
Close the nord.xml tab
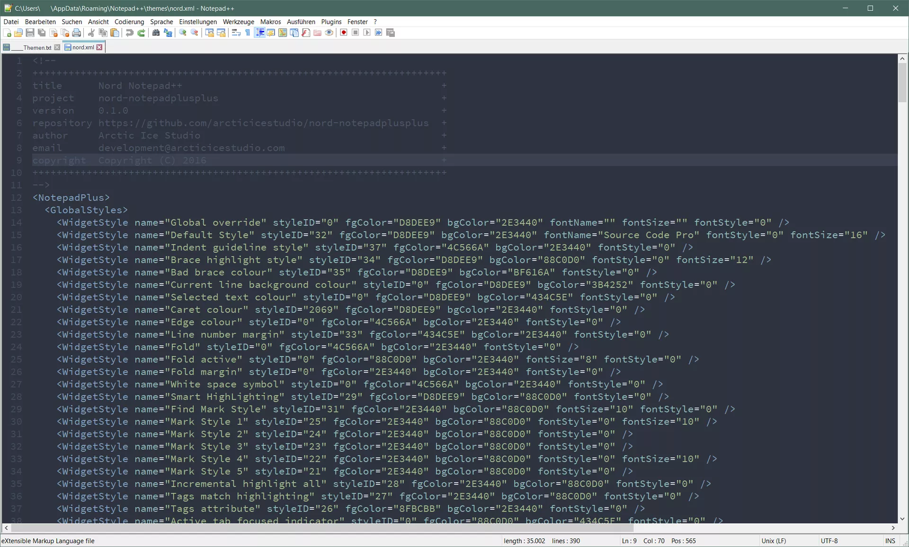coord(99,47)
